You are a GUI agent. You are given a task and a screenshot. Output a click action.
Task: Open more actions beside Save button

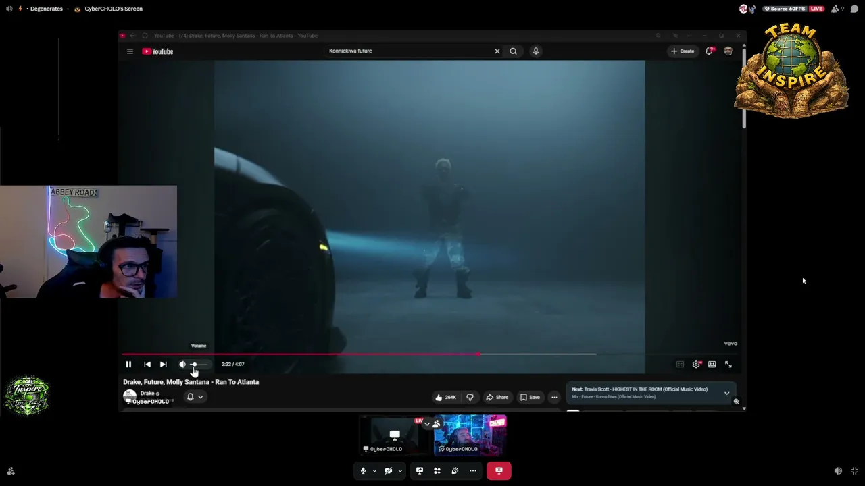click(554, 397)
